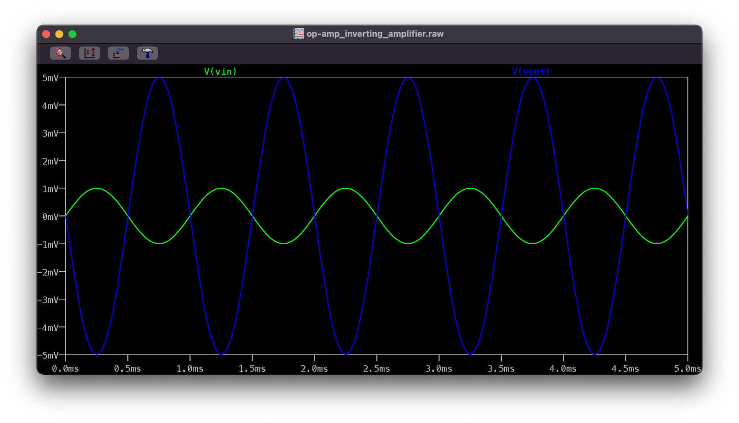Close the waveform window with red button

(46, 34)
